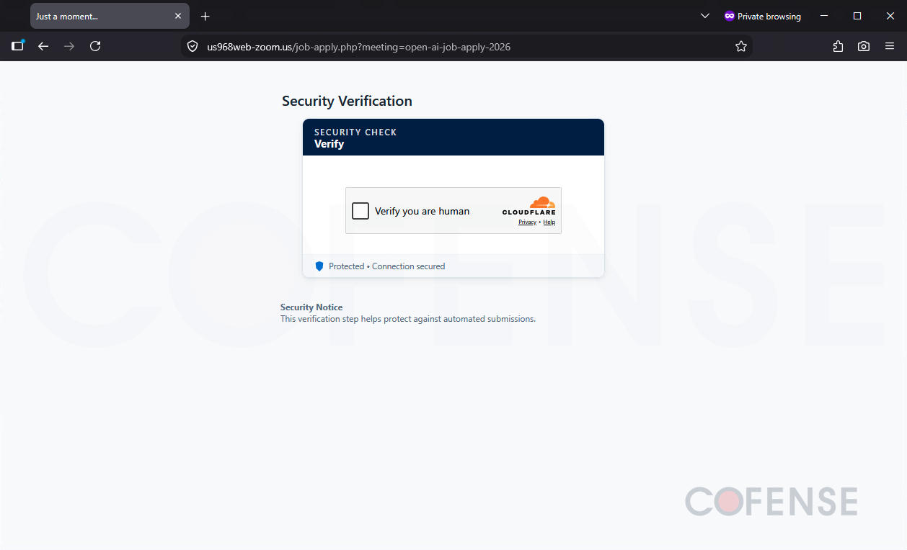Take a screenshot with the camera icon
The height and width of the screenshot is (550, 907).
(864, 46)
